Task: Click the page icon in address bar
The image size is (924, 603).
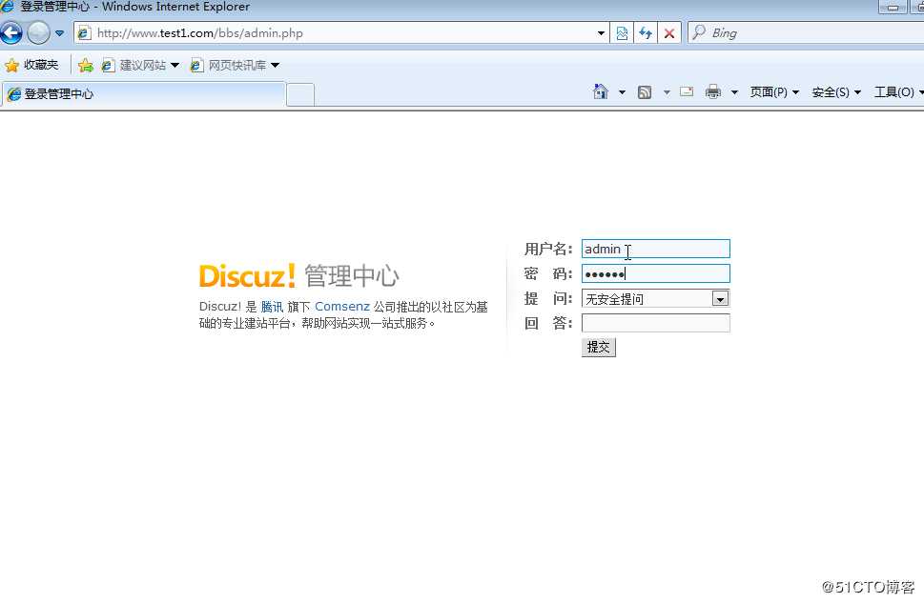Action: [x=84, y=33]
